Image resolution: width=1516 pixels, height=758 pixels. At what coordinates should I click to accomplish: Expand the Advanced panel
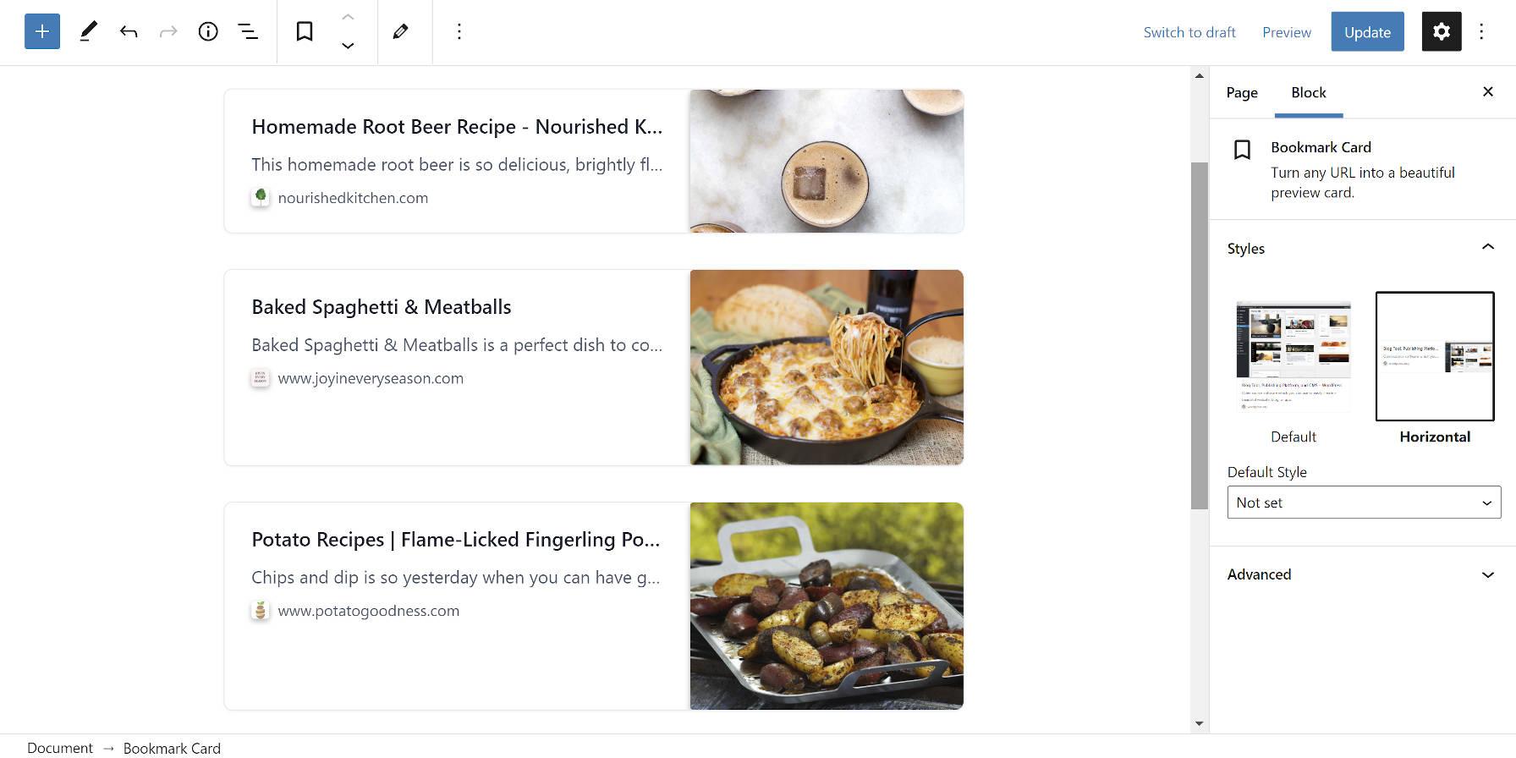point(1362,574)
